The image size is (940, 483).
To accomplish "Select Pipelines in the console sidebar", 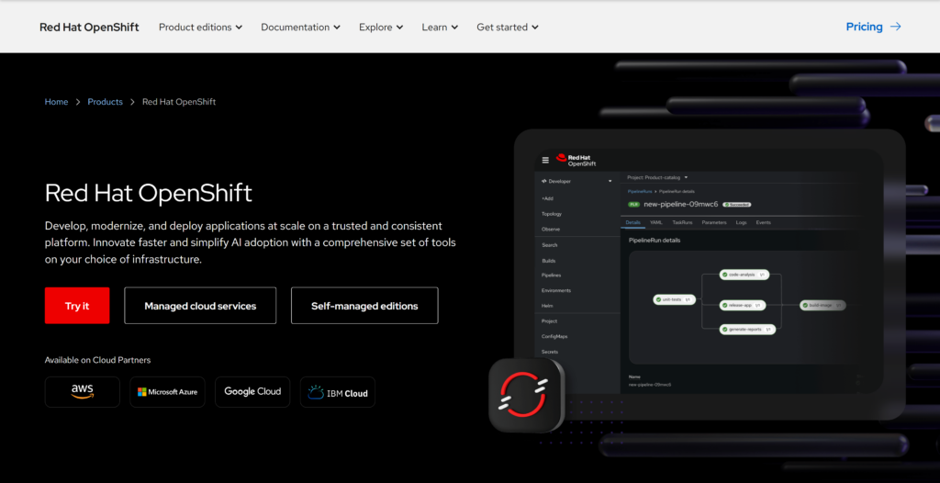I will coord(552,275).
